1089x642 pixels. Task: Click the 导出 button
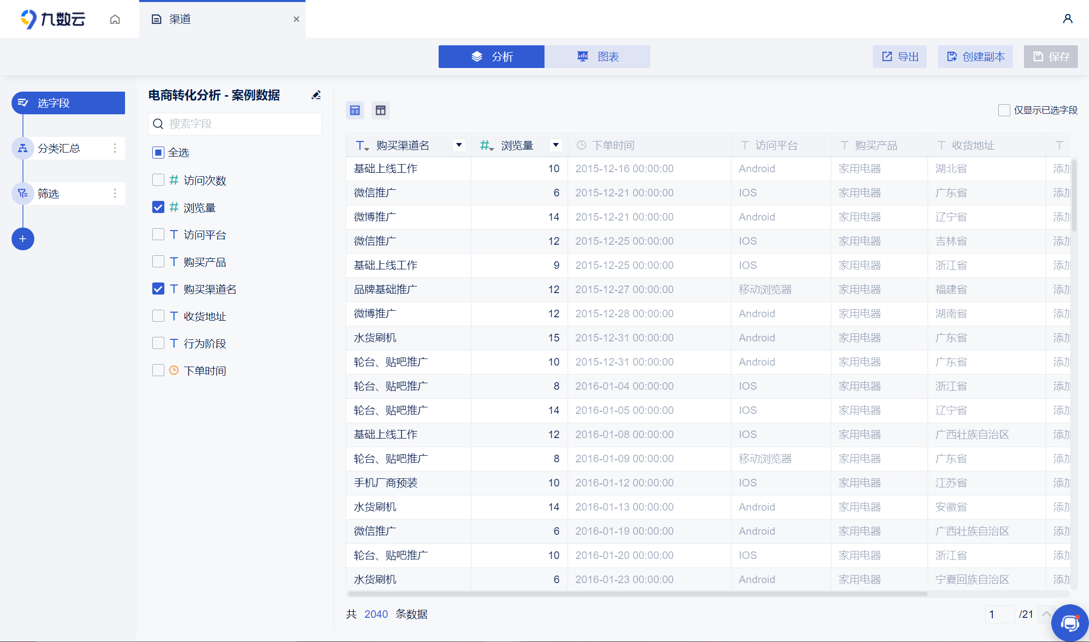pos(900,57)
